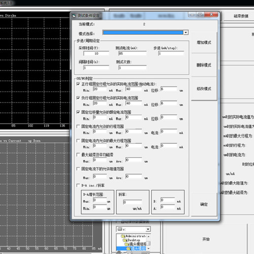Close the test condition dialog
The width and height of the screenshot is (254, 254).
pos(211,14)
